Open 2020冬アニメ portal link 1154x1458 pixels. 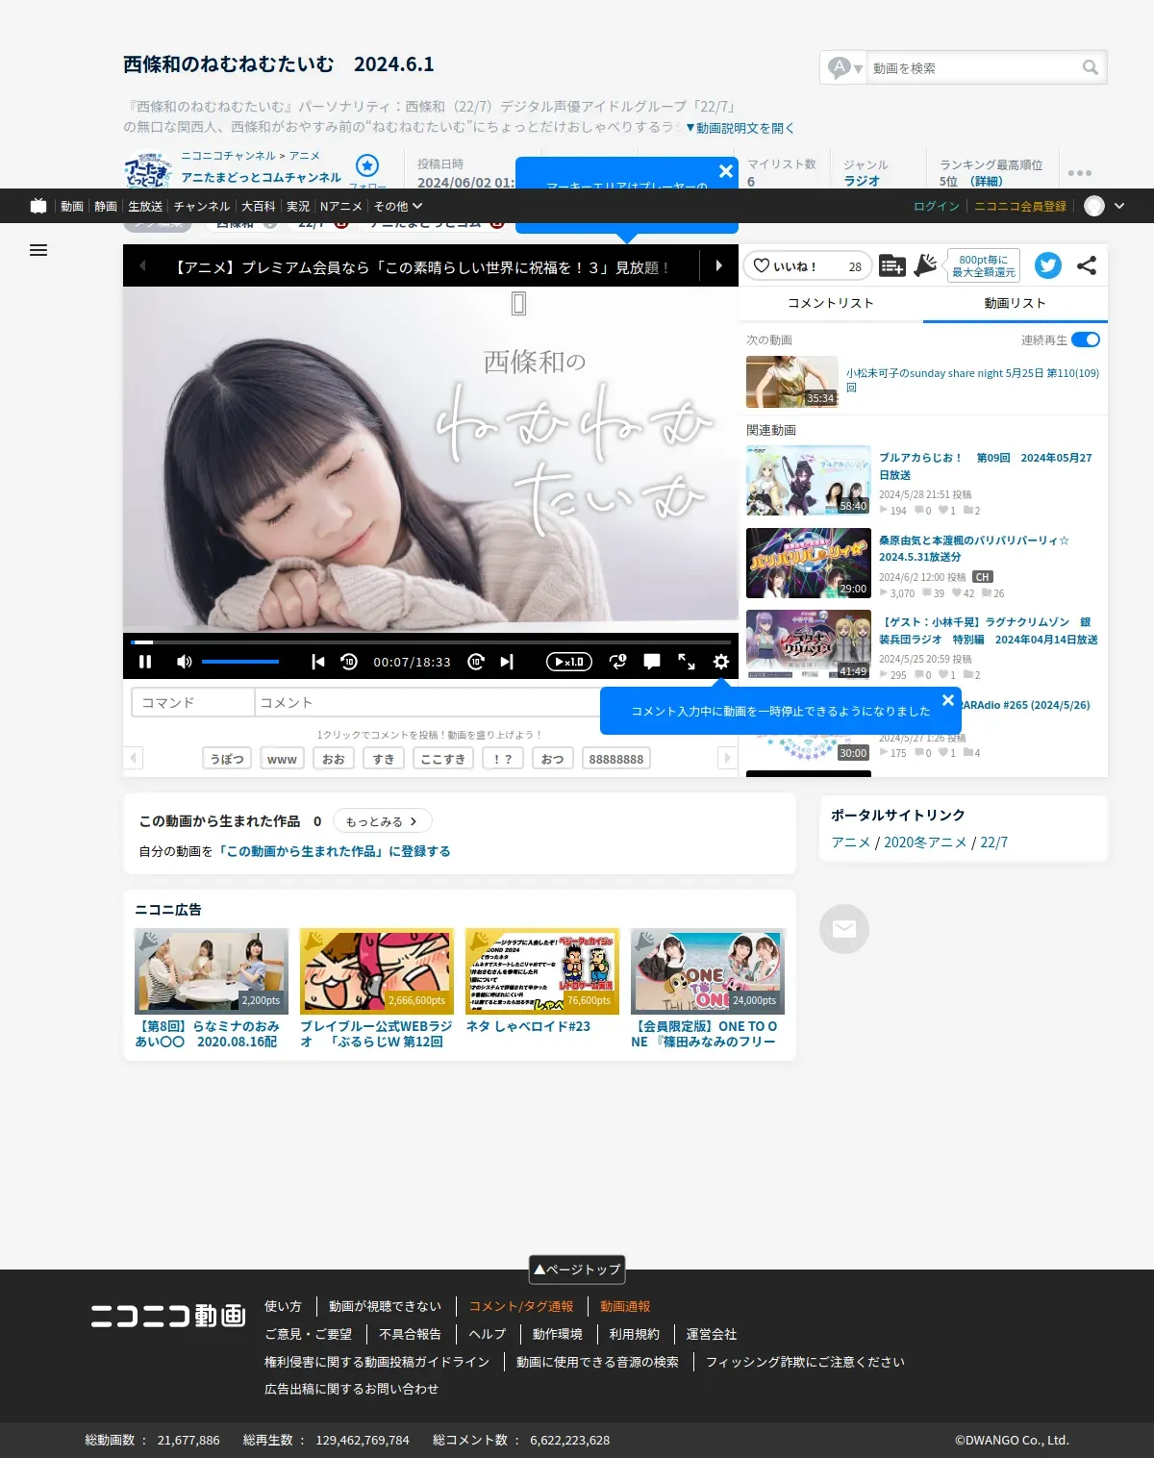[x=924, y=842]
